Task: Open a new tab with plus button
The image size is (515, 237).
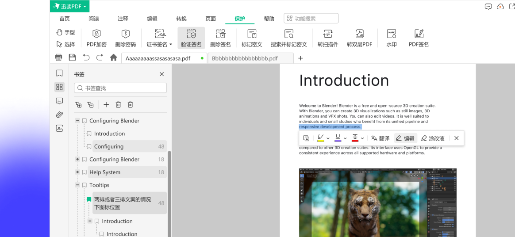Action: coord(300,58)
